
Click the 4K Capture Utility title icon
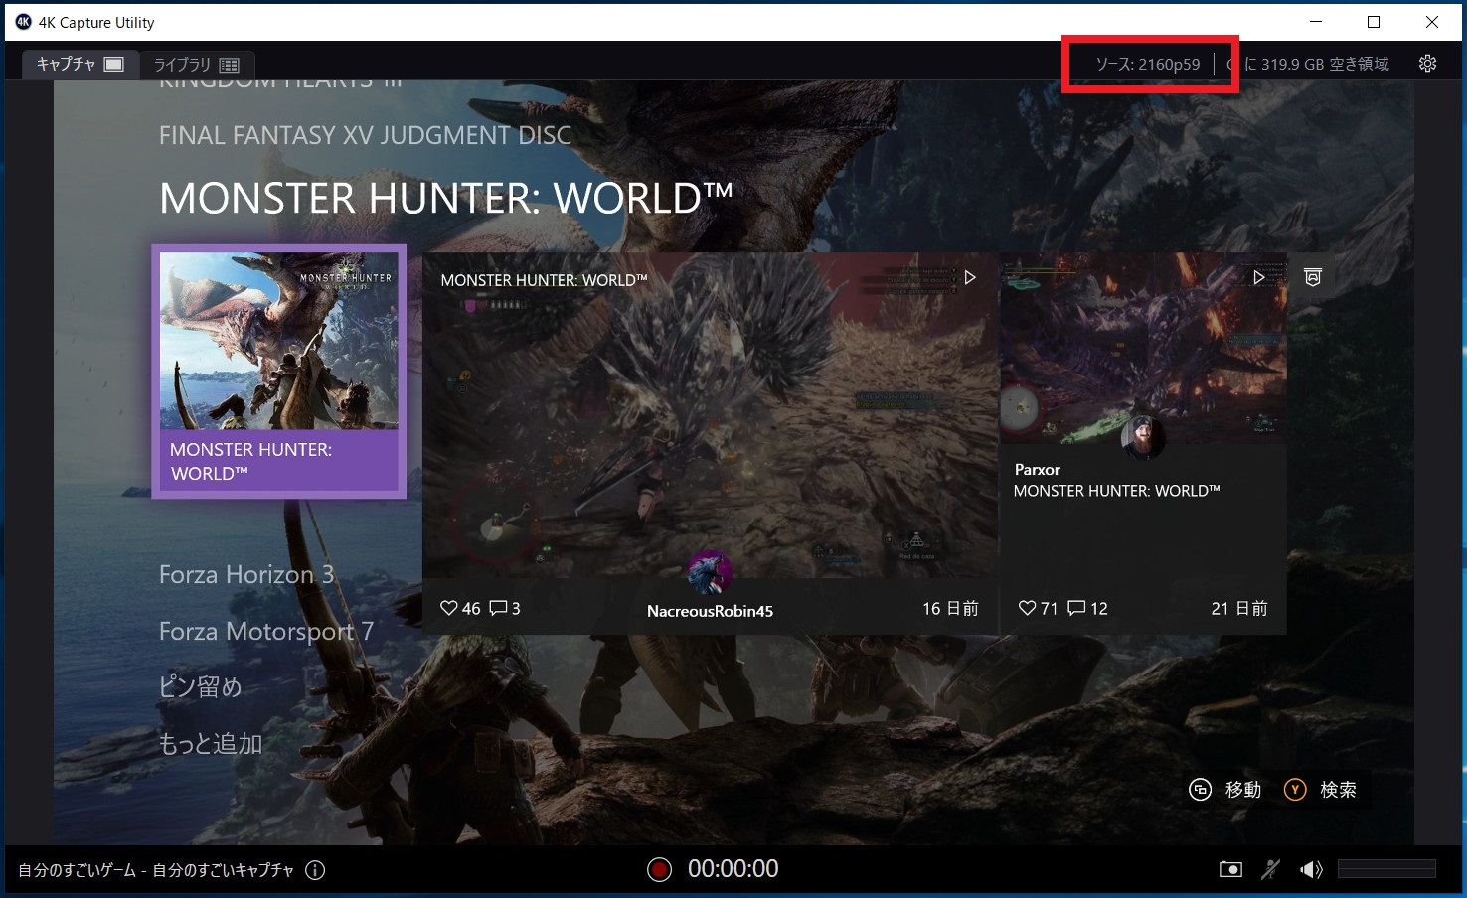24,22
